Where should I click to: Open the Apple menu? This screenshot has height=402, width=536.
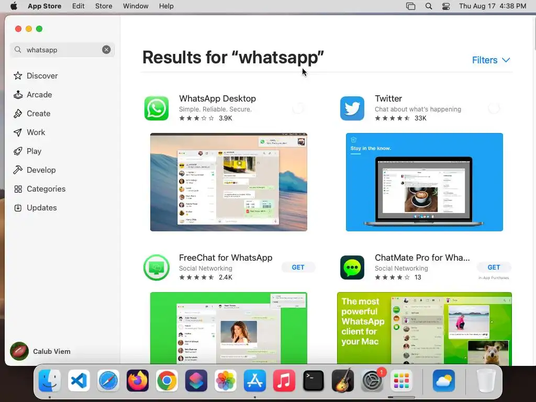tap(14, 6)
